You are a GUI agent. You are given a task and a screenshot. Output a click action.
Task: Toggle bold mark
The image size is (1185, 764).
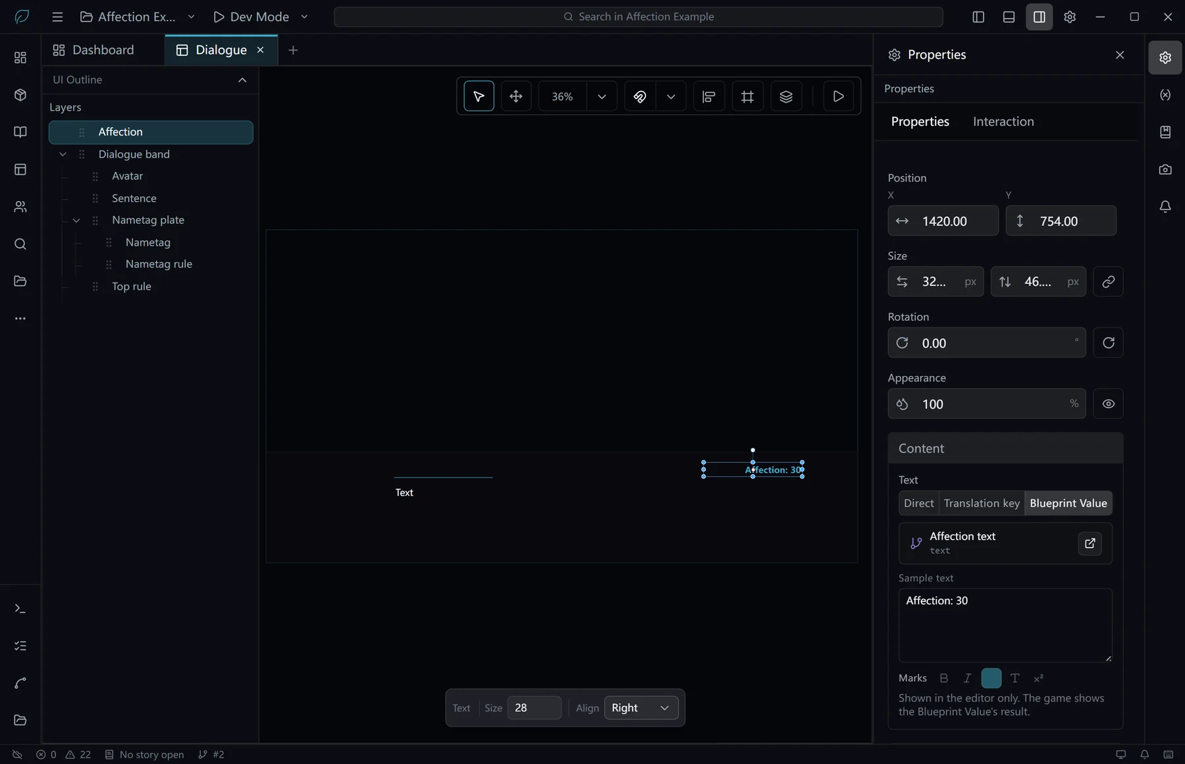click(x=943, y=678)
